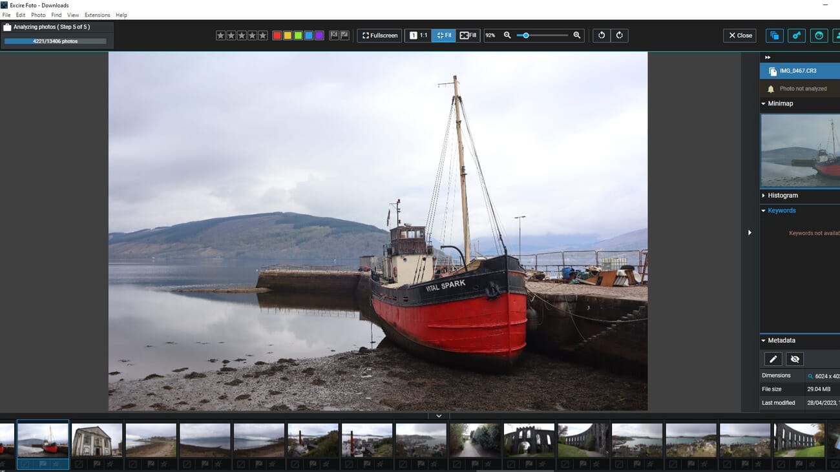Viewport: 840px width, 472px height.
Task: Select the find duplicates icon
Action: tap(774, 36)
